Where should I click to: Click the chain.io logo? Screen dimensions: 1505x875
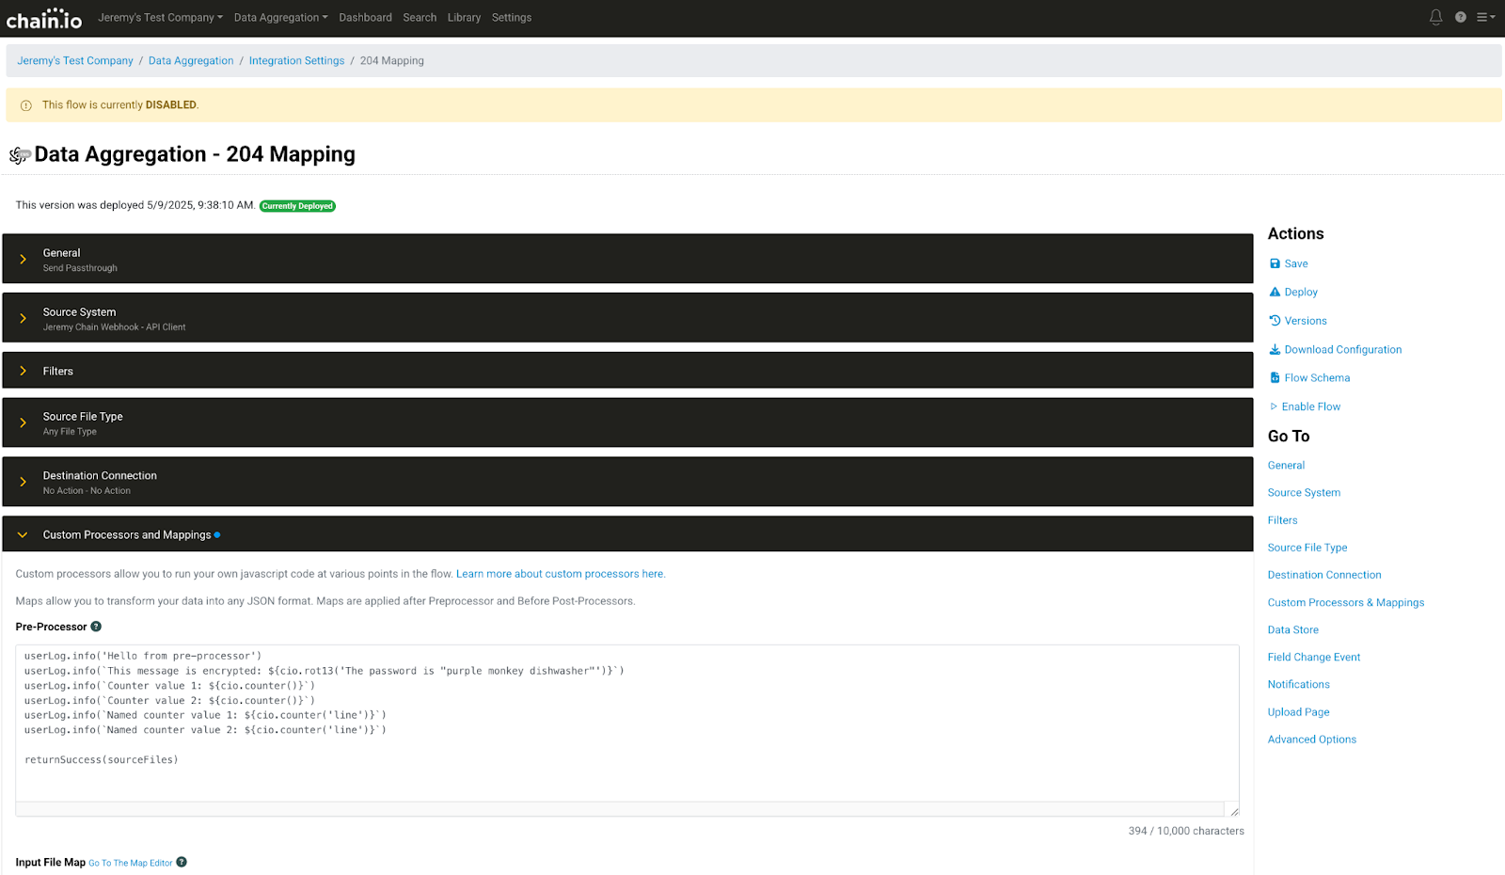click(x=44, y=18)
